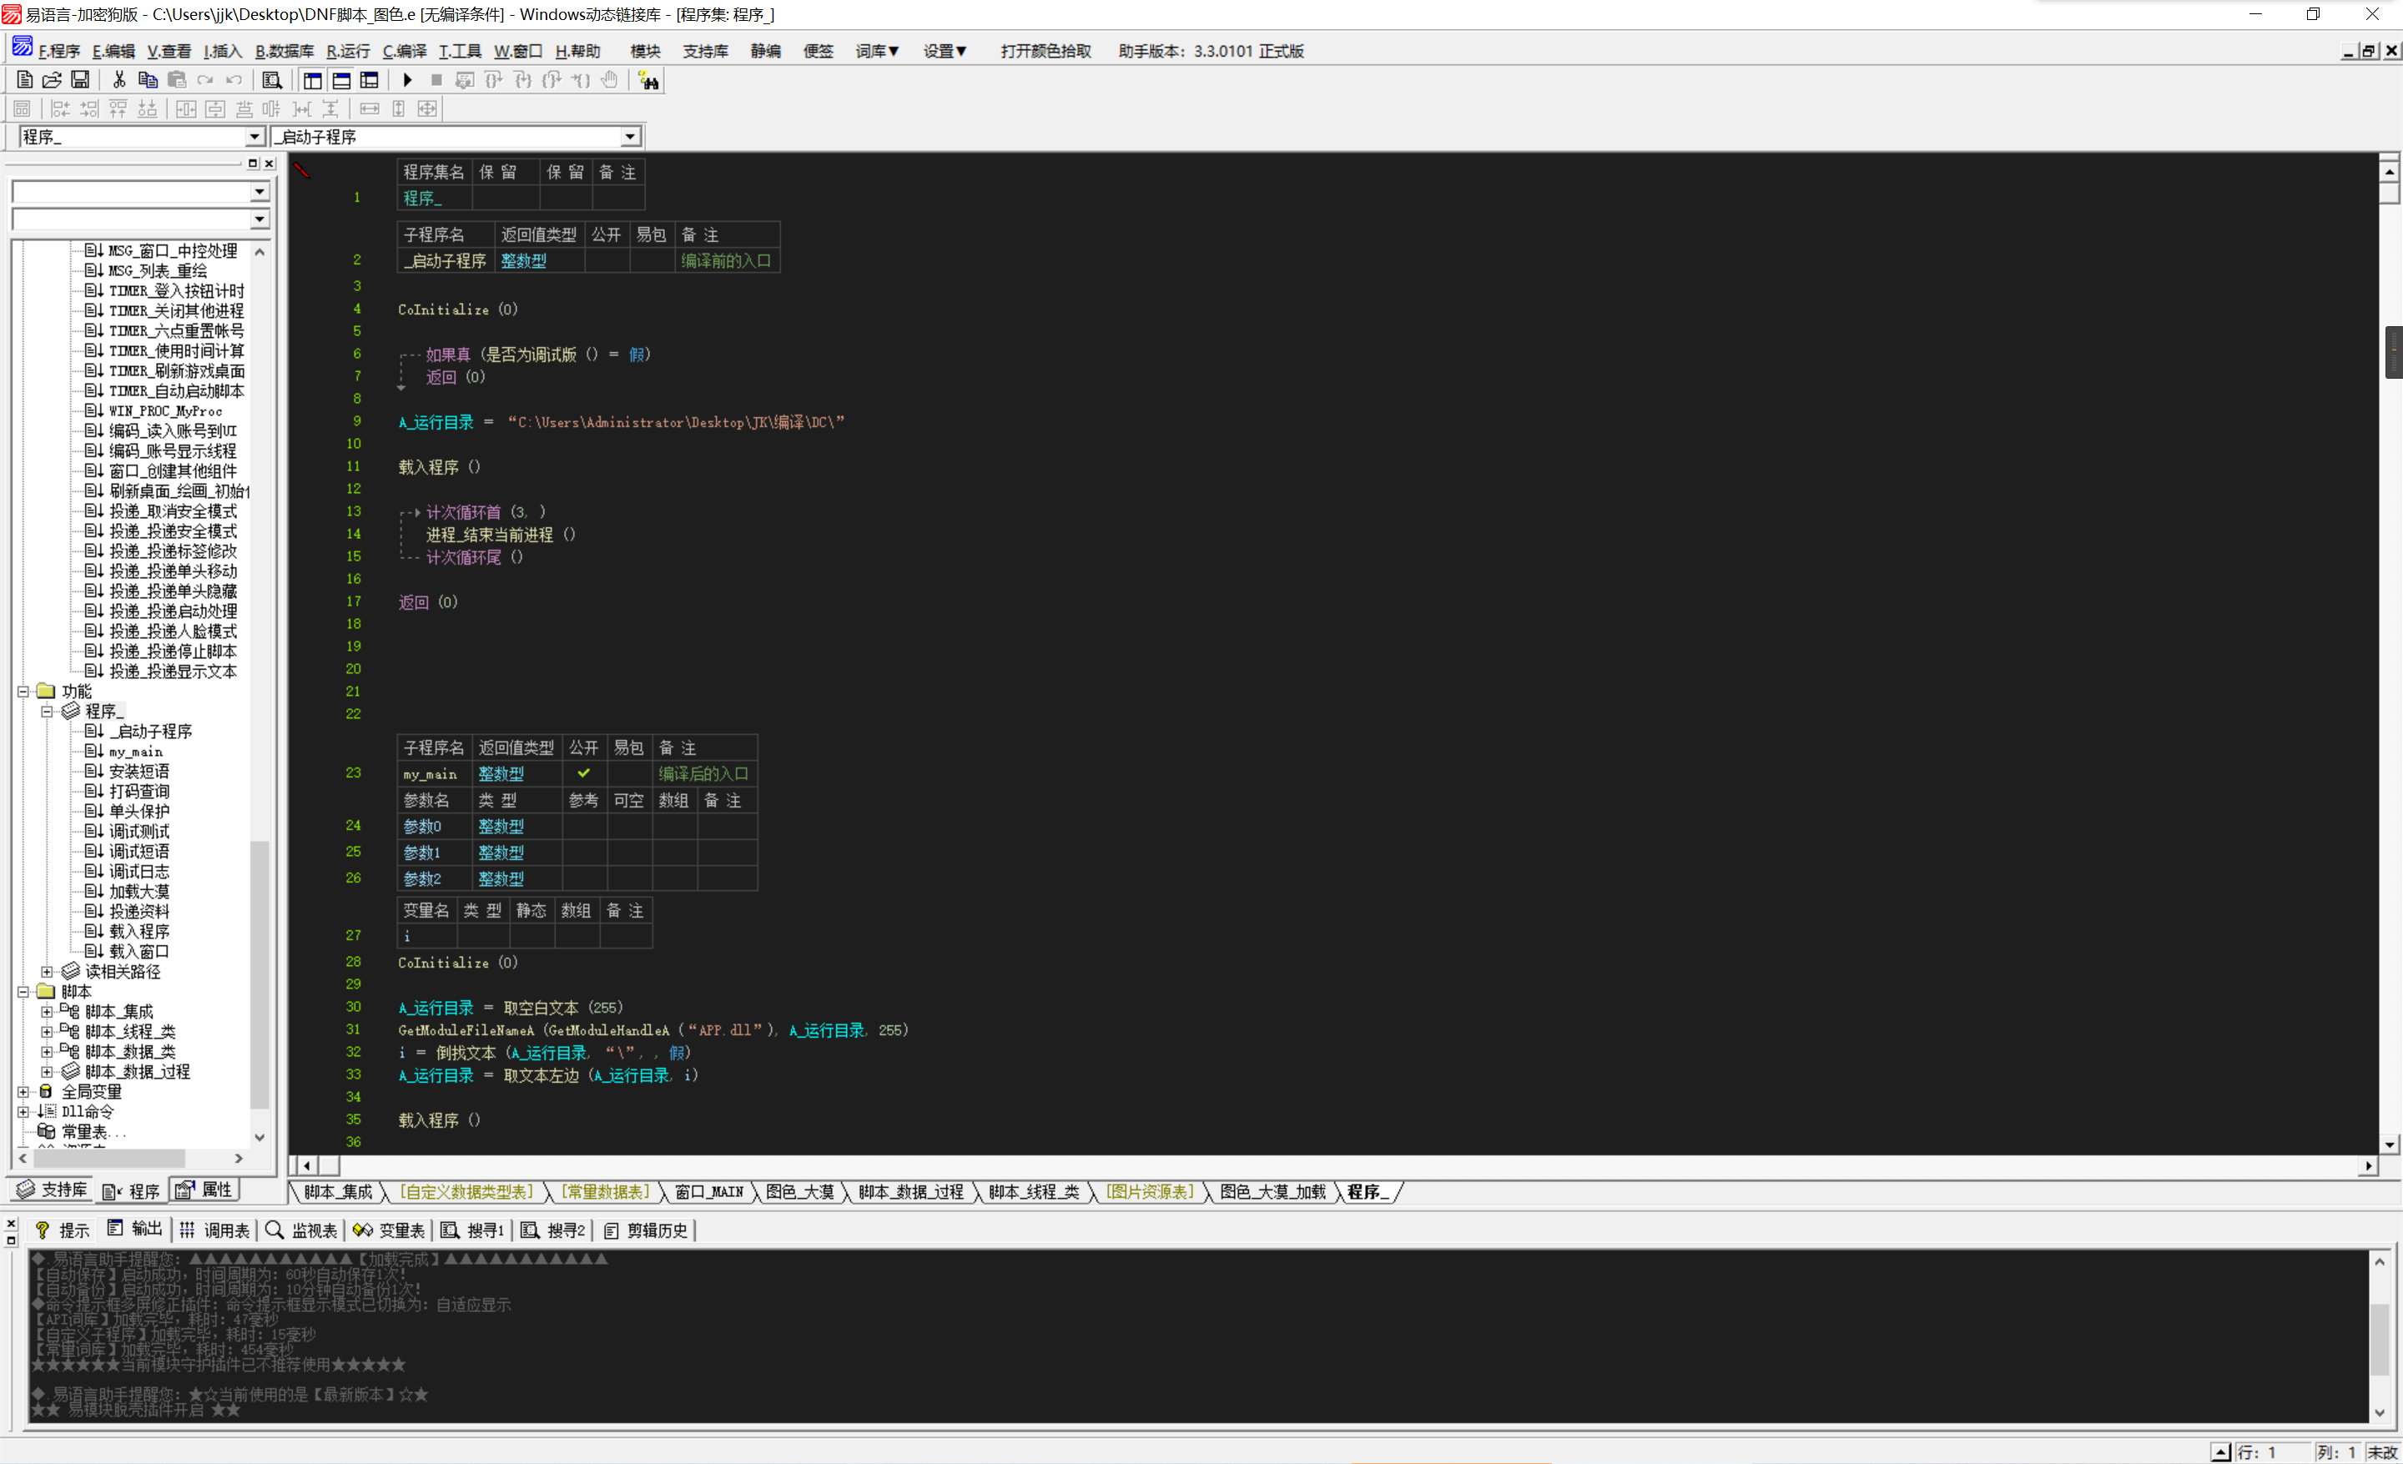This screenshot has height=1464, width=2403.
Task: Click the 模块 menu bar button
Action: pyautogui.click(x=646, y=51)
